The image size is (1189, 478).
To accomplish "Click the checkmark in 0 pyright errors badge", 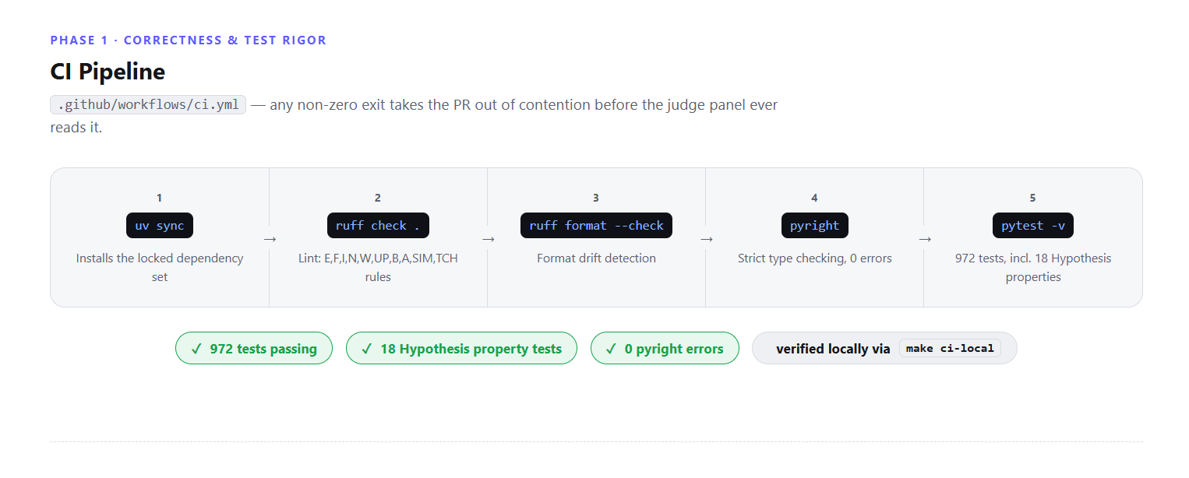I will [x=612, y=349].
